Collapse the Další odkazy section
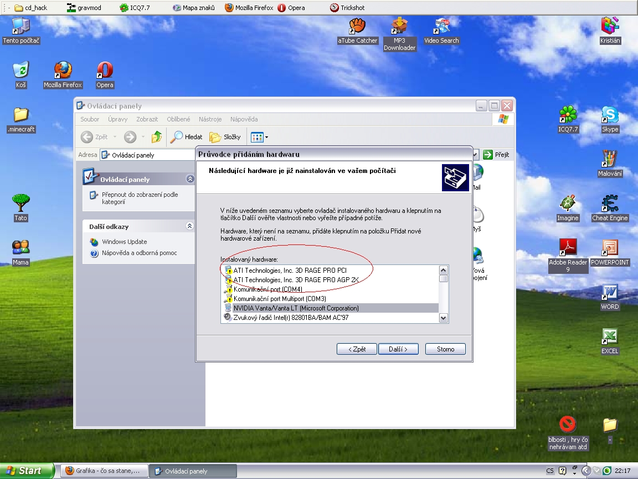This screenshot has width=638, height=479. [x=190, y=226]
